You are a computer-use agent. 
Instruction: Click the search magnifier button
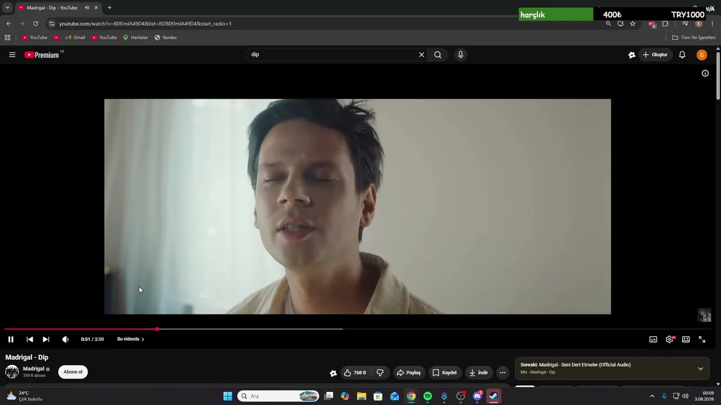[438, 55]
